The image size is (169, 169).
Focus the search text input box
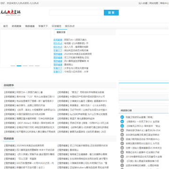point(77,13)
